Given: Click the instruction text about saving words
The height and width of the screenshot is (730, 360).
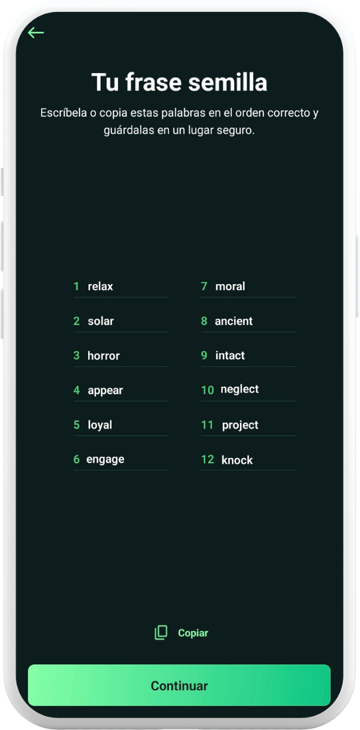Looking at the screenshot, I should [179, 121].
